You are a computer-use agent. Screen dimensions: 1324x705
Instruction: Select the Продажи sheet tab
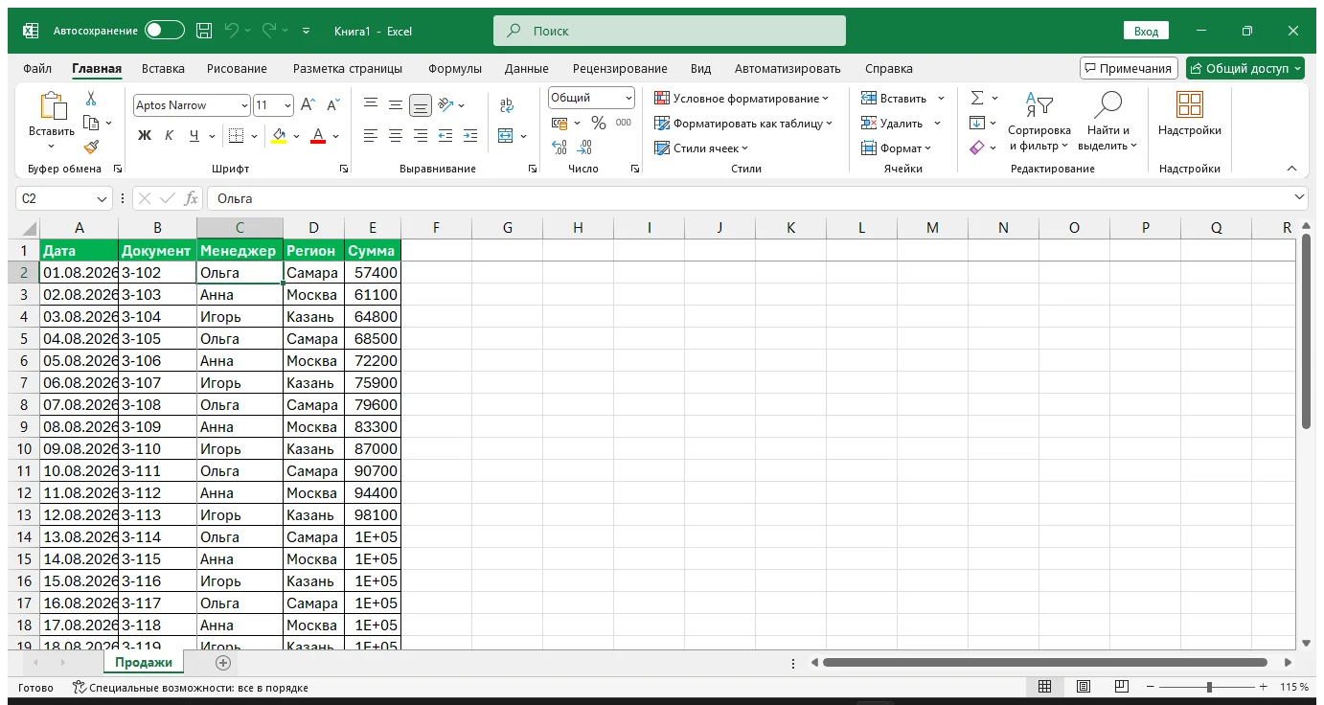(144, 663)
